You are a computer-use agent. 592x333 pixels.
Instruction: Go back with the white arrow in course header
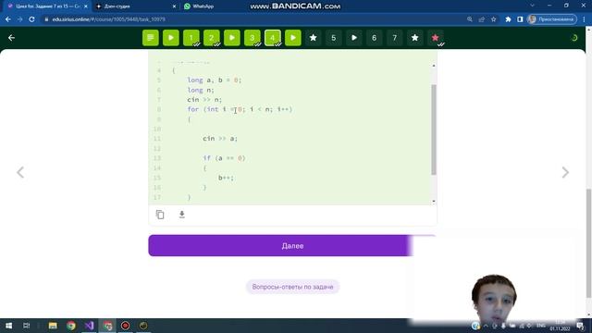(x=11, y=38)
